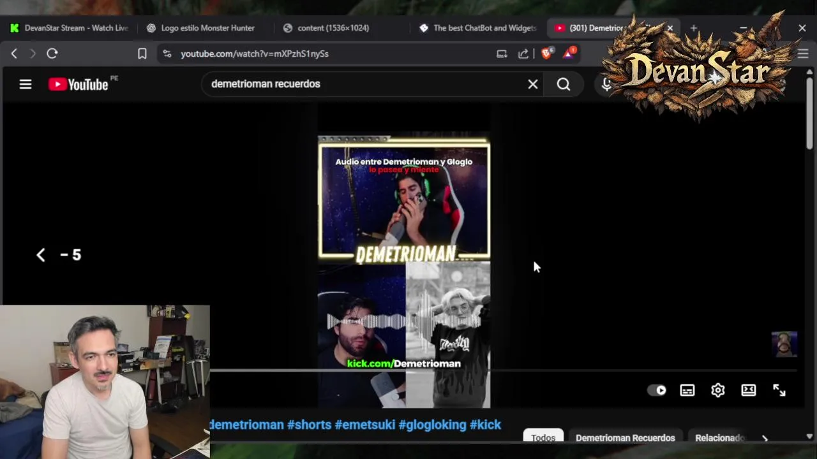Open video player settings gear
Screen dimensions: 817x459
coord(718,390)
